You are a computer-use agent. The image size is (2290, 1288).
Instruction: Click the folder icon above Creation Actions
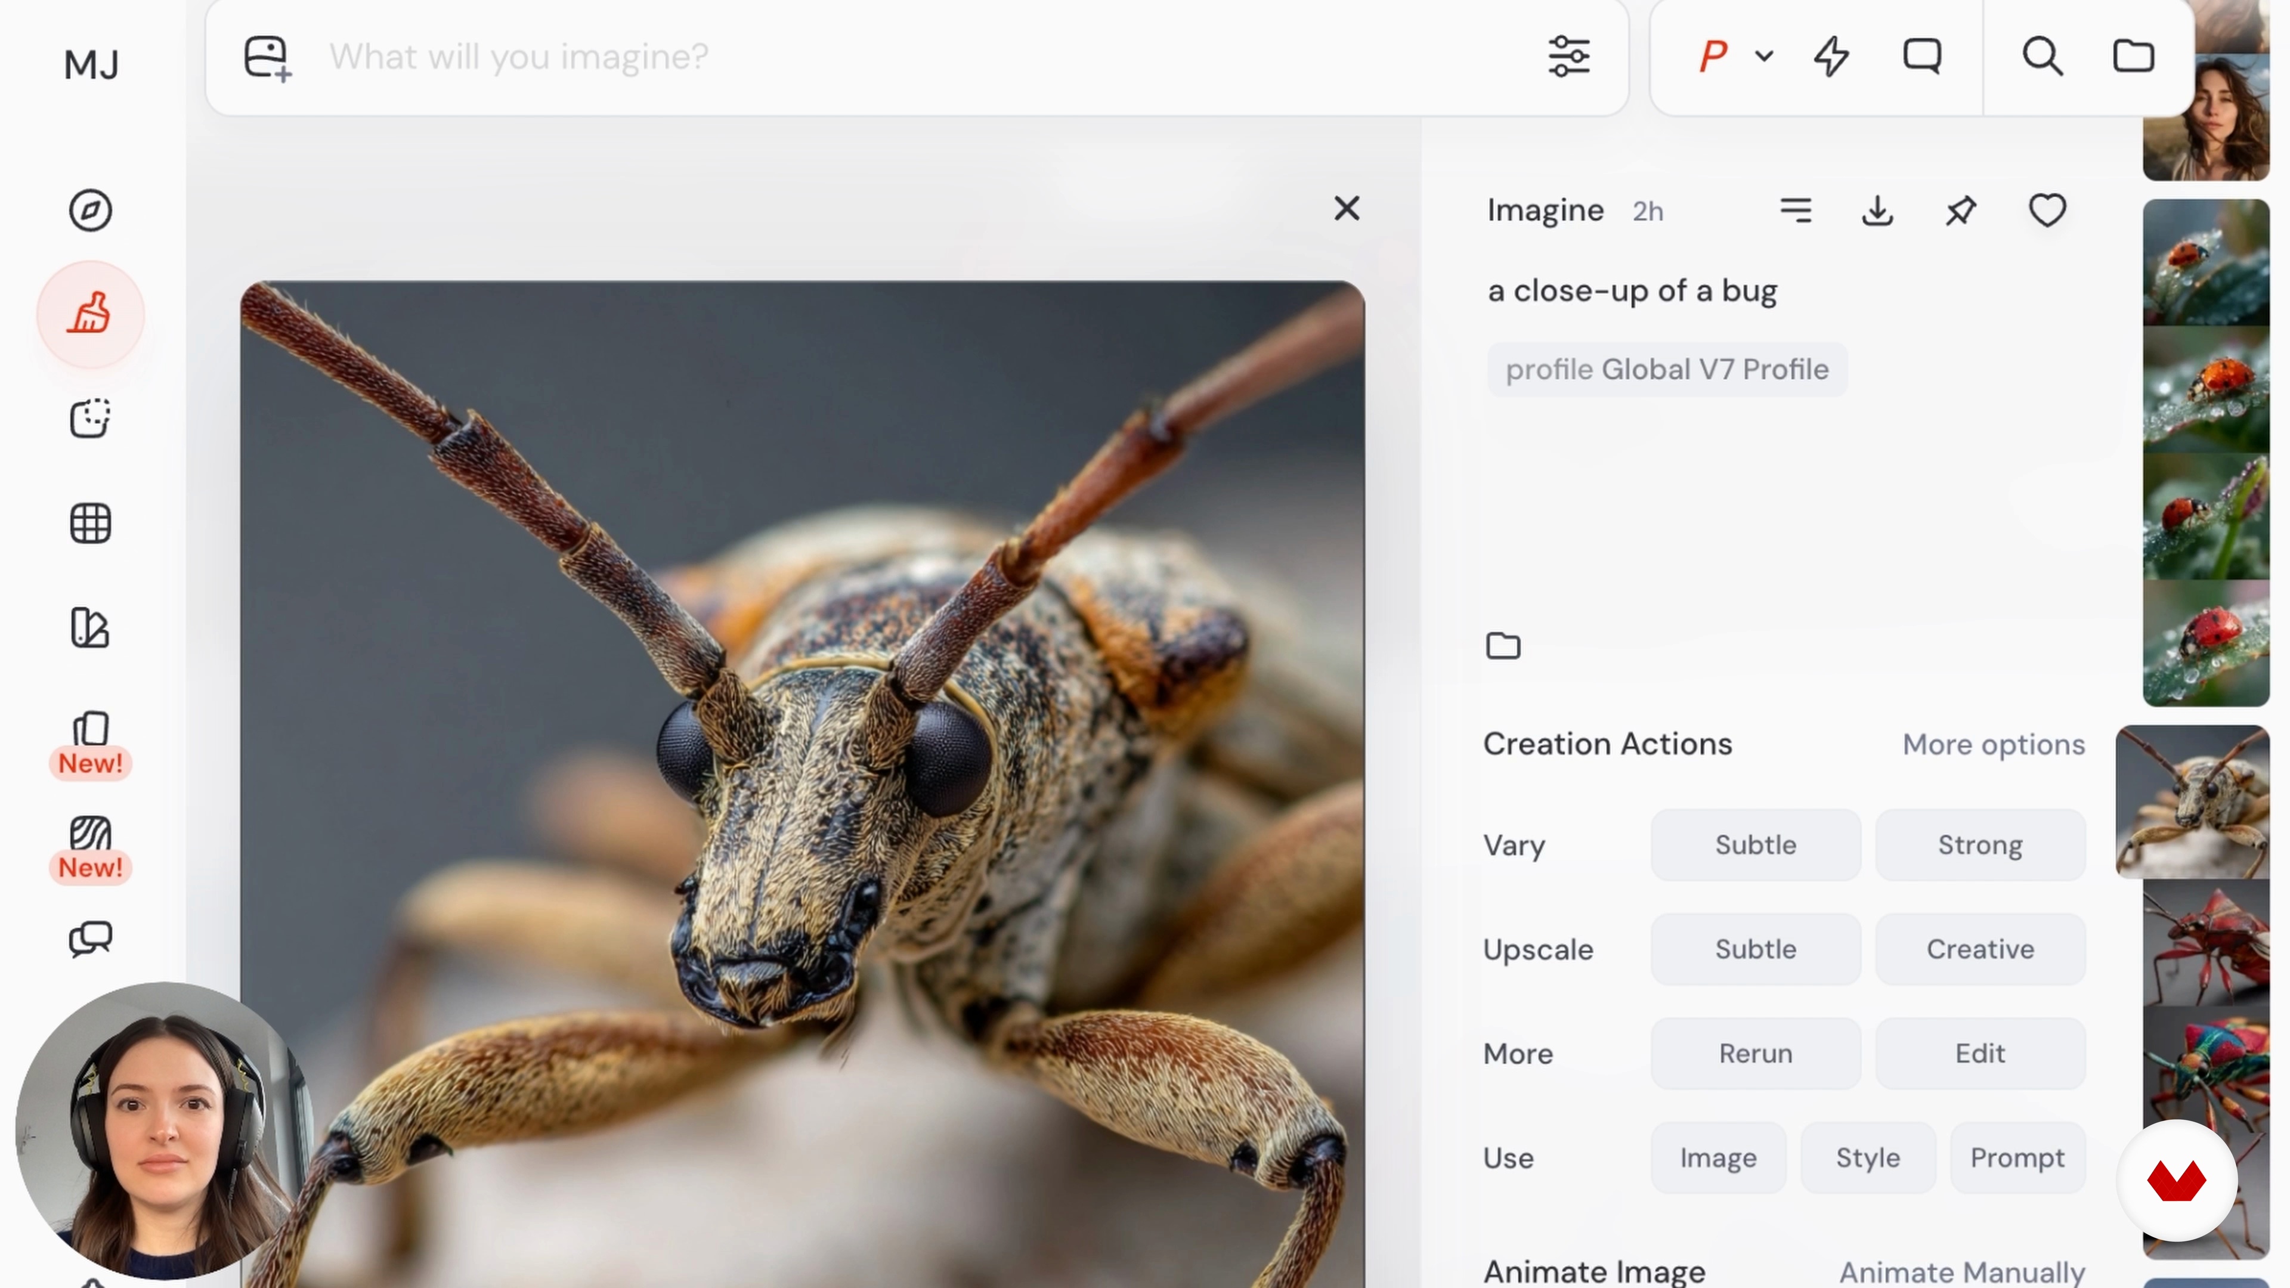click(x=1503, y=645)
